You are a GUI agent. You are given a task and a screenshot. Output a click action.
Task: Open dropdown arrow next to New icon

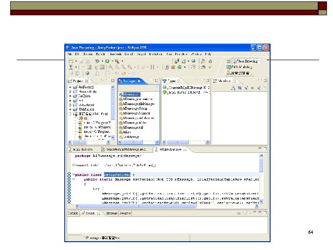(76, 61)
